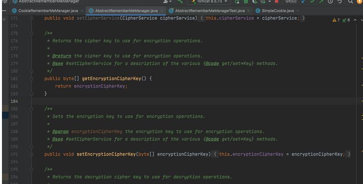Click the {@code tag on line 189

coord(212,139)
